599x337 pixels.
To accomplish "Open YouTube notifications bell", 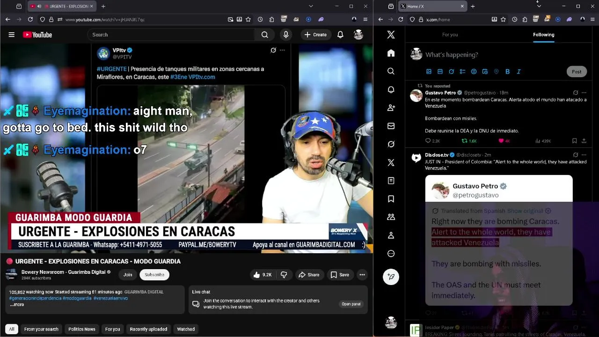I will 341,35.
